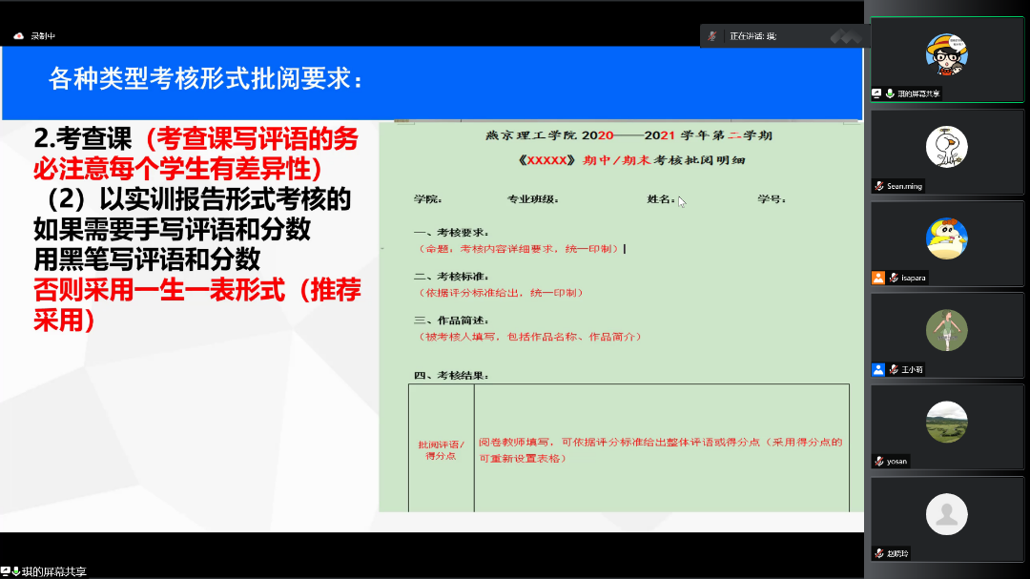Select 赵晓玲's default gray avatar
The width and height of the screenshot is (1030, 579).
946,514
